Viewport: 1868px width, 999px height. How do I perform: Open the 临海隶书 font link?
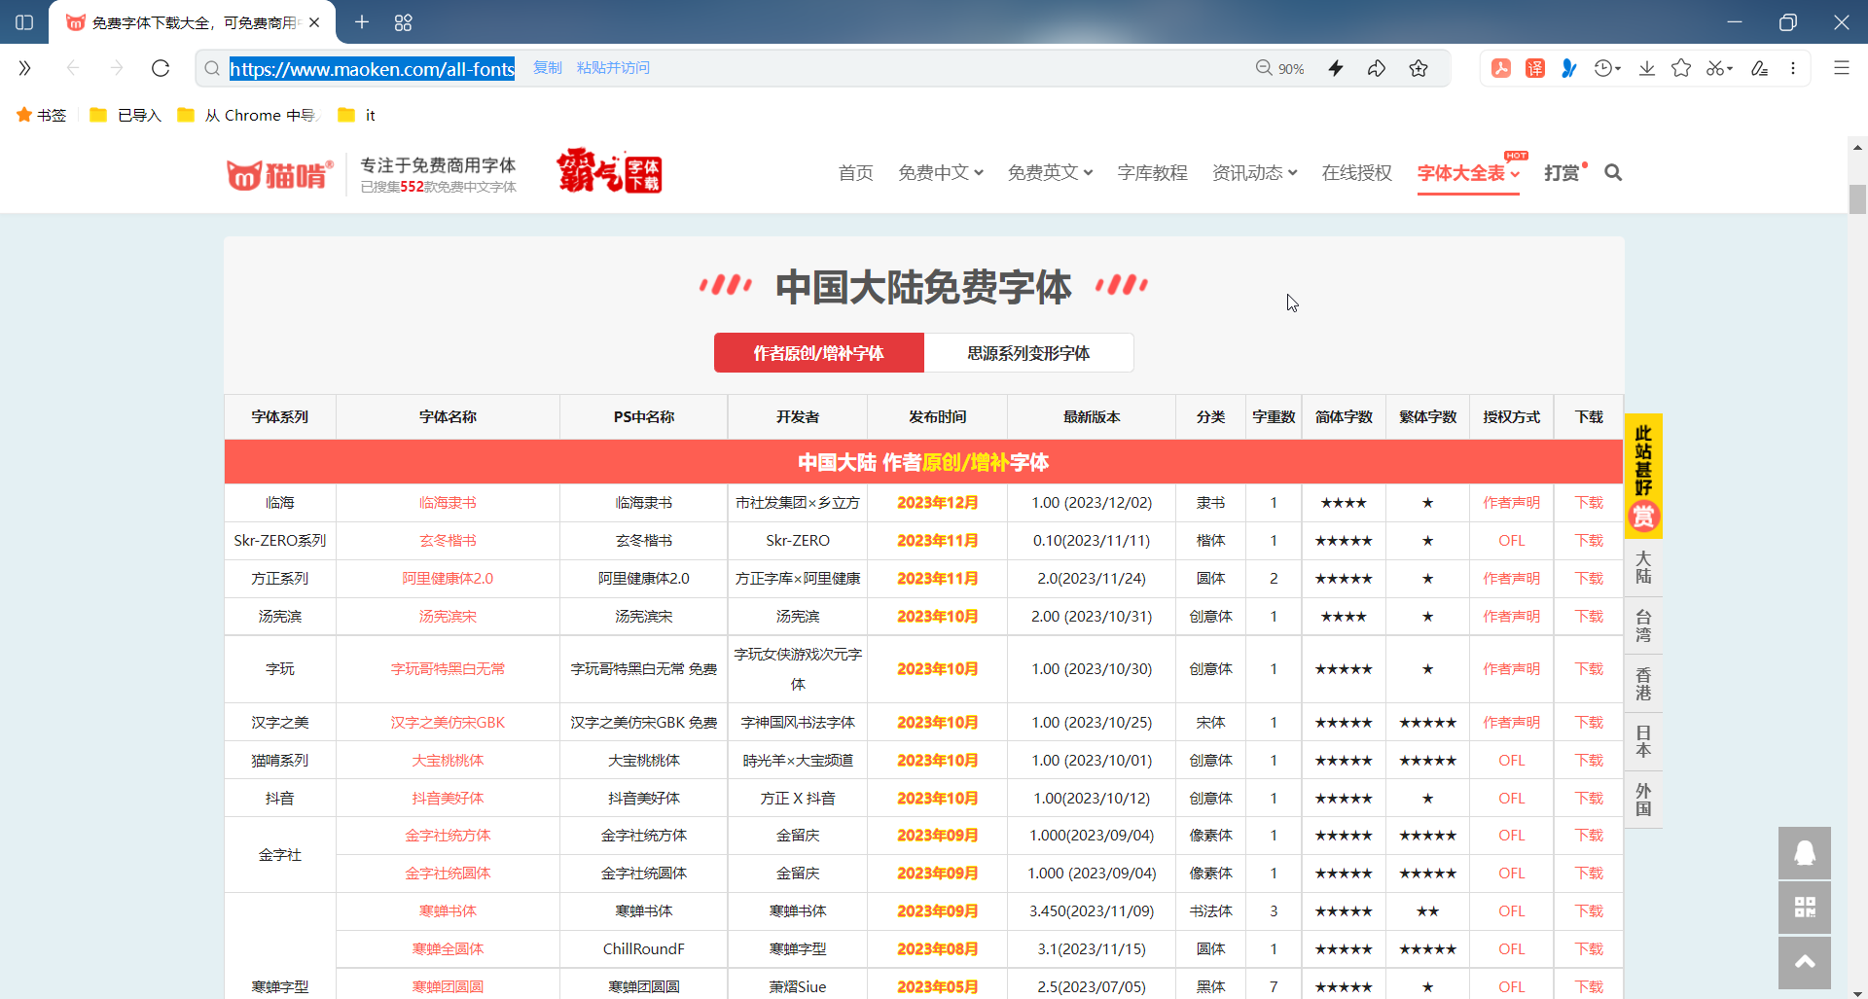448,503
